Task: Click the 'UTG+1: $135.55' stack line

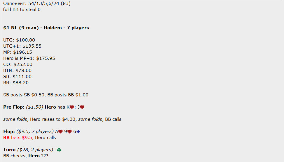Action: pyautogui.click(x=22, y=46)
